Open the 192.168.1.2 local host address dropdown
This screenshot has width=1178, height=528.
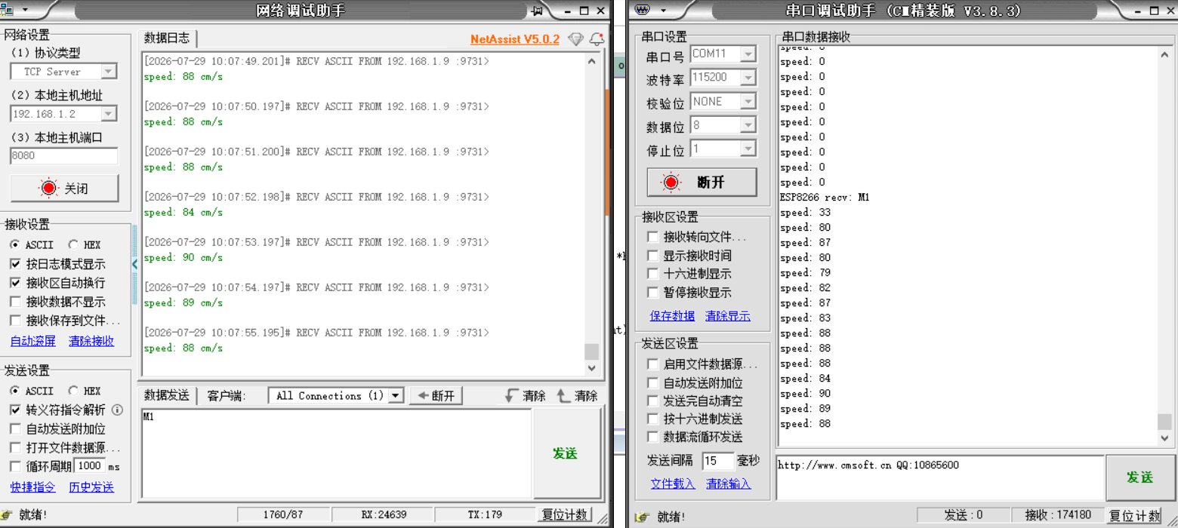[109, 114]
